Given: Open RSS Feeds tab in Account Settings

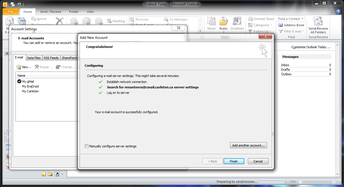Looking at the screenshot, I should point(51,58).
